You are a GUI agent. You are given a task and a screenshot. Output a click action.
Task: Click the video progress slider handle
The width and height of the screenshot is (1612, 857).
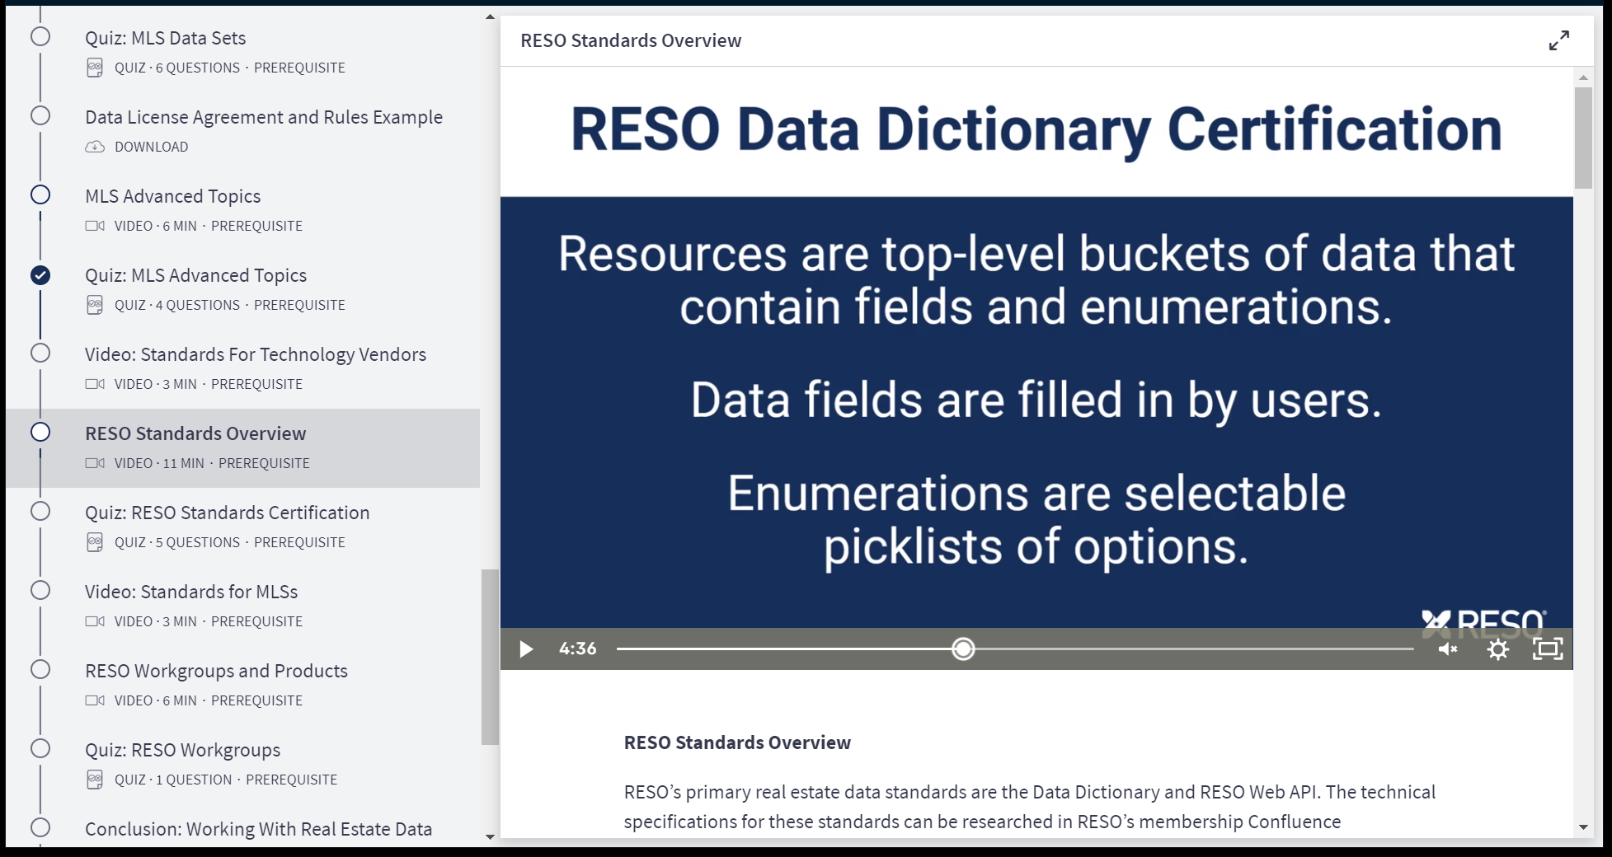pos(963,649)
